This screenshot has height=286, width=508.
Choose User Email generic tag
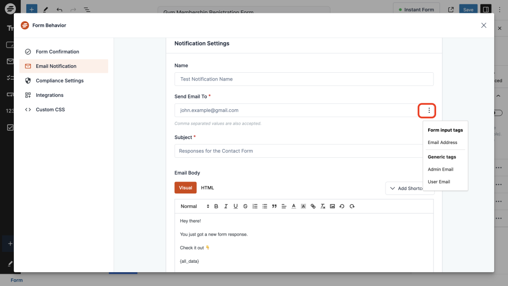(x=439, y=182)
